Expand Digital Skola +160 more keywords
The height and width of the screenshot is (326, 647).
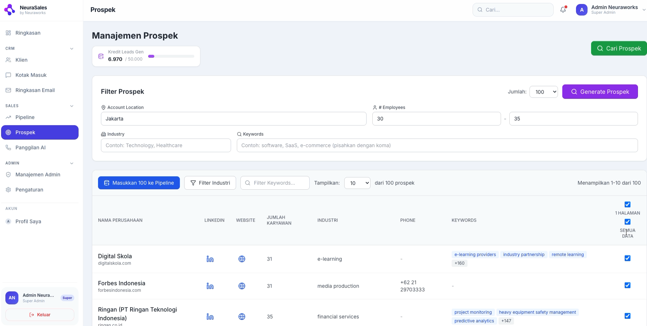(x=460, y=263)
